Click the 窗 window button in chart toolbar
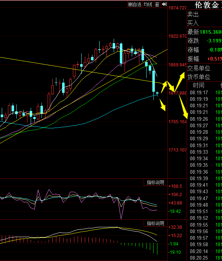Image resolution: width=222 pixels, height=261 pixels. (157, 4)
